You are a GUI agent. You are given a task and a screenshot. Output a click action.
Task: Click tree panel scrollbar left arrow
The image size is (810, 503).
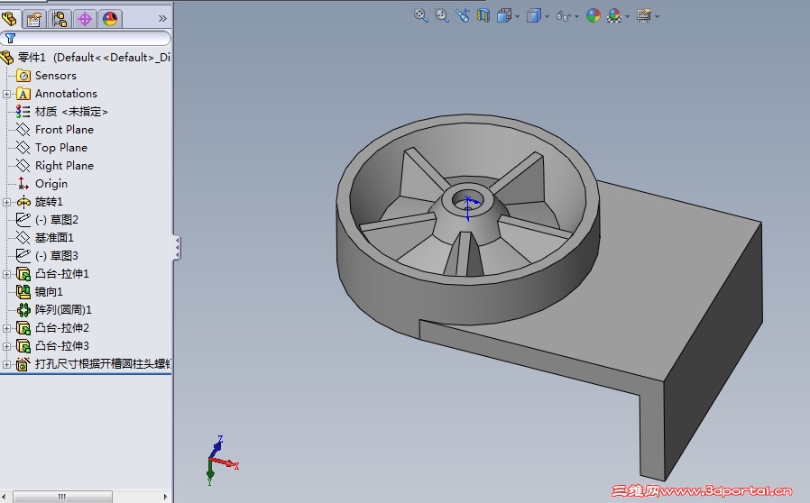tap(5, 497)
